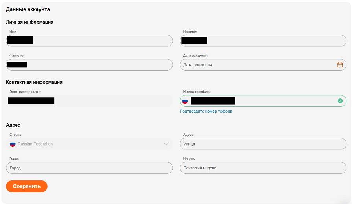Open the Подтвердите номер тефона link
352x204 pixels.
click(206, 111)
